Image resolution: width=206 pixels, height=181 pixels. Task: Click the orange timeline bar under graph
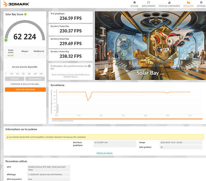coord(127,119)
